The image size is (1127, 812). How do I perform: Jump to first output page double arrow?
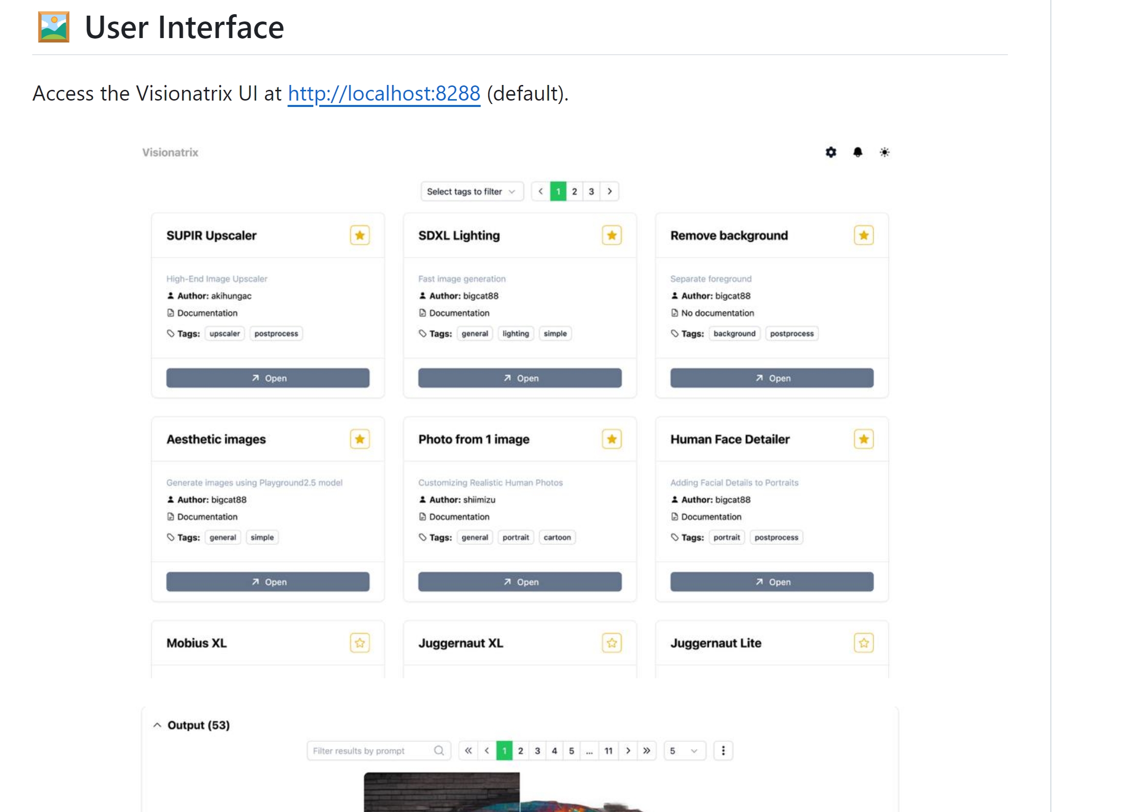468,751
